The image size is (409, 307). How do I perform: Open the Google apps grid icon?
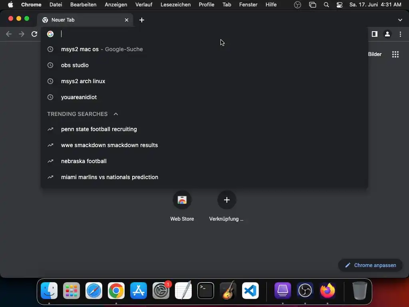[x=395, y=54]
